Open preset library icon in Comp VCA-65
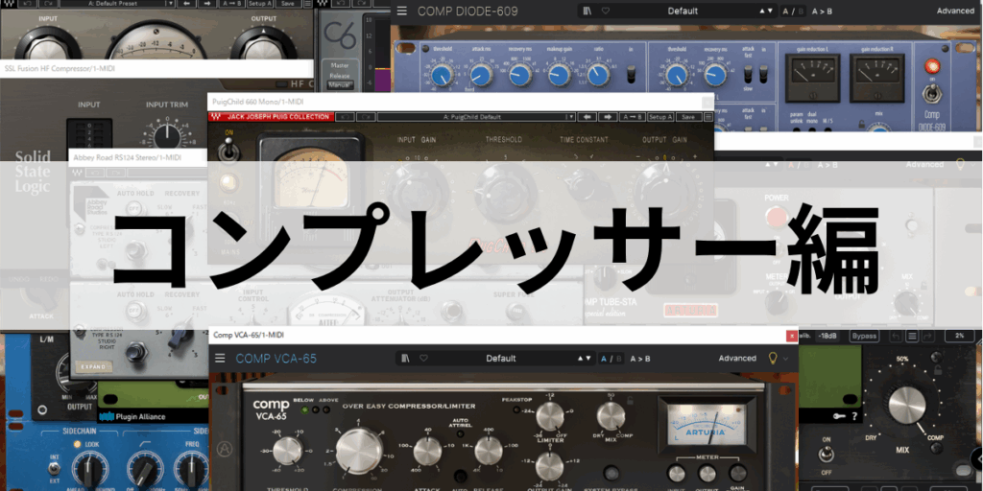The width and height of the screenshot is (983, 491). (x=406, y=359)
